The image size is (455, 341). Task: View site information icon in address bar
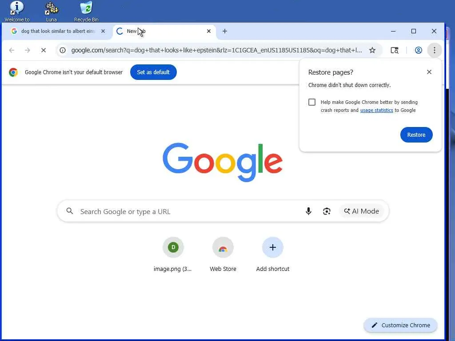[63, 50]
